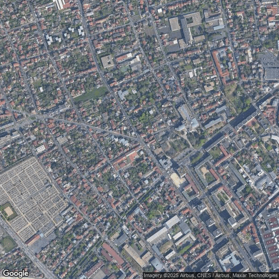This screenshot has width=279, height=279.
Task: Select the small white building above the cemetery
Action: click(41, 149)
